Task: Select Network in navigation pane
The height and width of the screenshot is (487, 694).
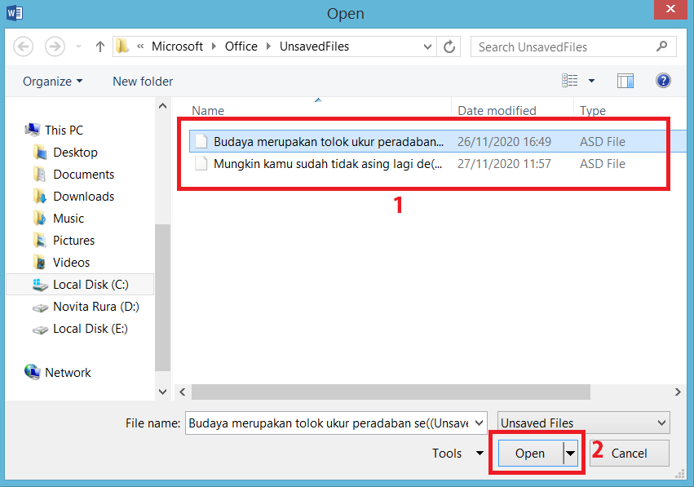Action: pyautogui.click(x=58, y=372)
